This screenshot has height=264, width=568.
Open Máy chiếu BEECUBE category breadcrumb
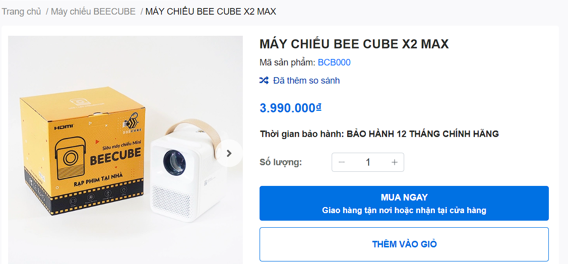tap(93, 12)
